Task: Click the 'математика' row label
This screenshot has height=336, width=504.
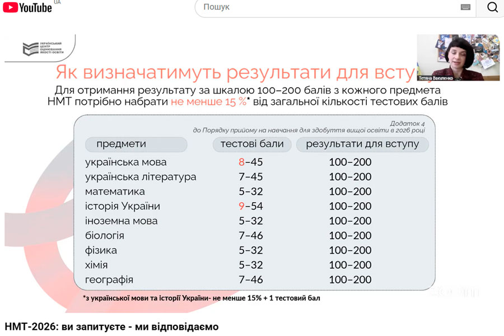Action: 115,192
